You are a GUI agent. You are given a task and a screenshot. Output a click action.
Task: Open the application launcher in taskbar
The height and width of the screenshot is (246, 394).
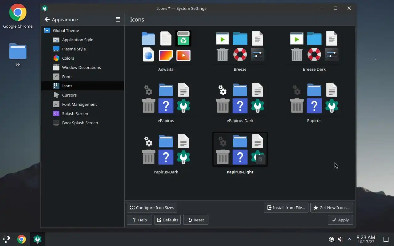(x=7, y=239)
